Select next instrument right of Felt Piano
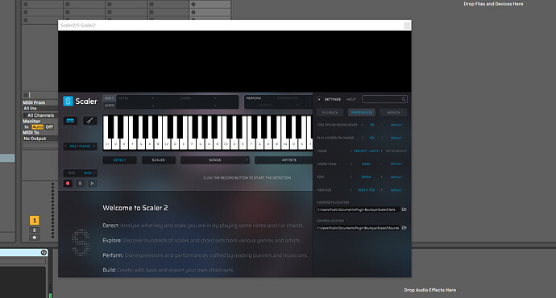The height and width of the screenshot is (298, 556). click(94, 146)
